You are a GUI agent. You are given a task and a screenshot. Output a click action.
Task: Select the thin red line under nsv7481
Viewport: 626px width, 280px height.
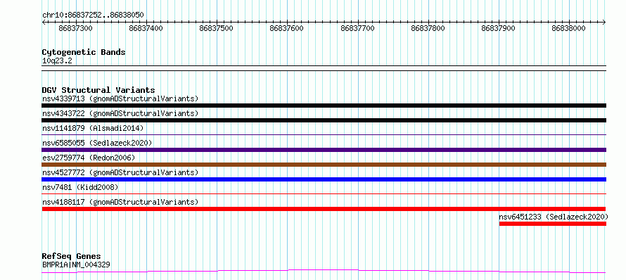(x=324, y=193)
